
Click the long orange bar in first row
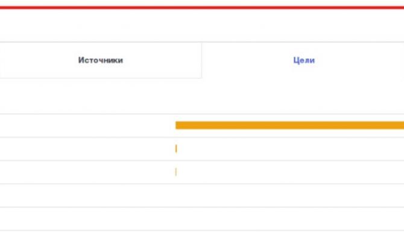tap(289, 125)
